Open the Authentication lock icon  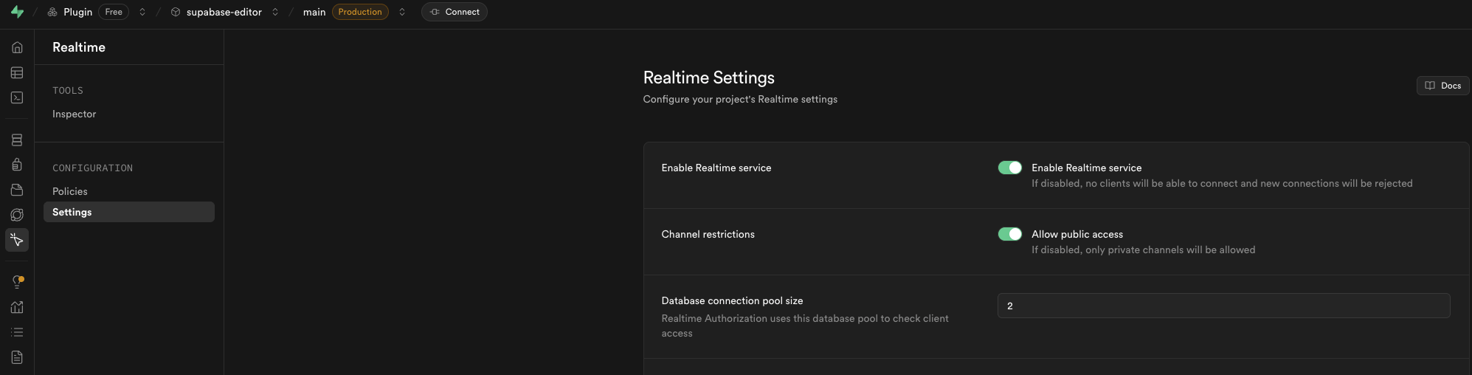pyautogui.click(x=17, y=165)
